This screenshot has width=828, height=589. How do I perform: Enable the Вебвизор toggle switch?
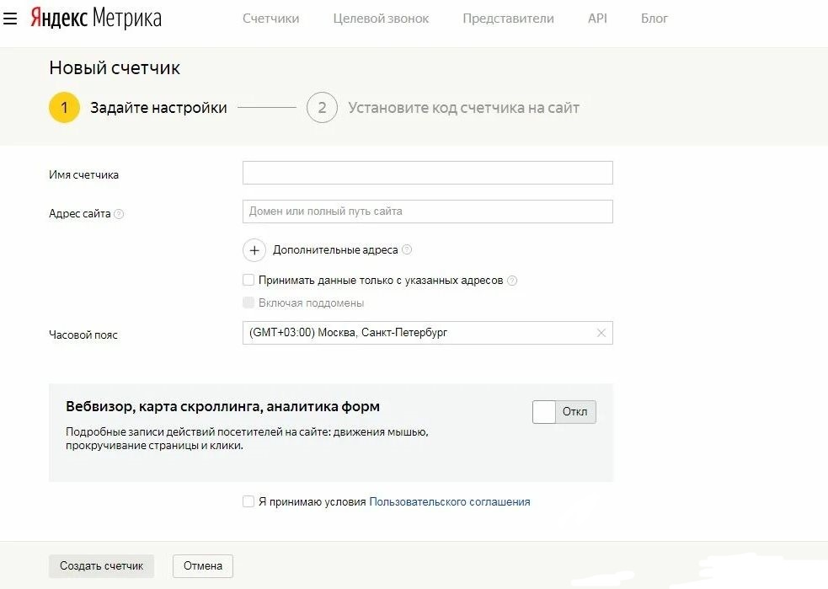click(x=564, y=412)
